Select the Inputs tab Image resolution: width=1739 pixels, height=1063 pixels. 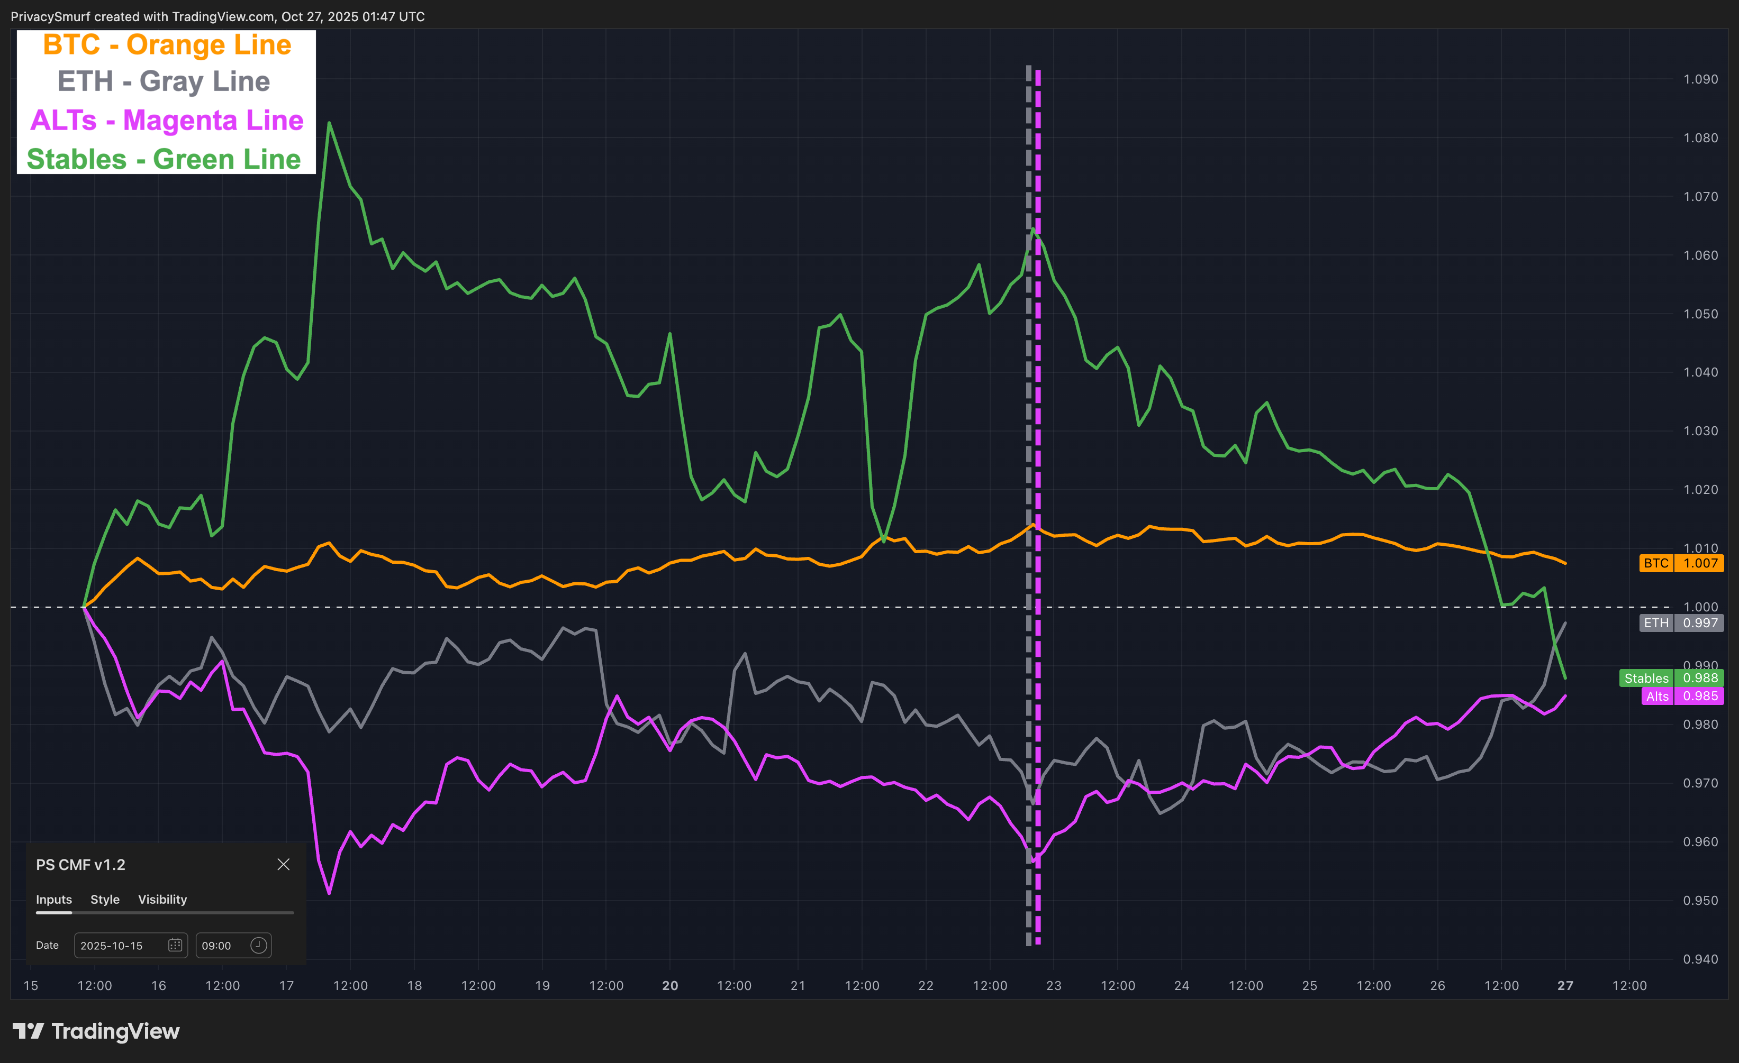53,900
